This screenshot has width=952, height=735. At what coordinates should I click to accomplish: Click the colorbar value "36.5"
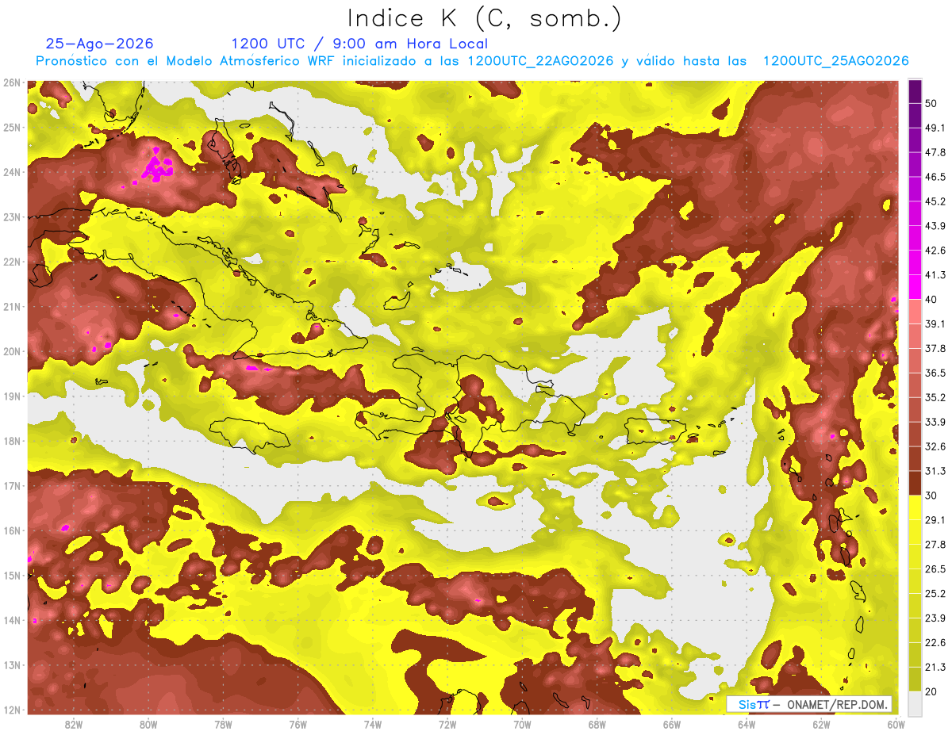(x=935, y=373)
